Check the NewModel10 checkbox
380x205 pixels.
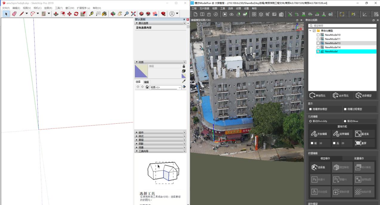pos(318,35)
